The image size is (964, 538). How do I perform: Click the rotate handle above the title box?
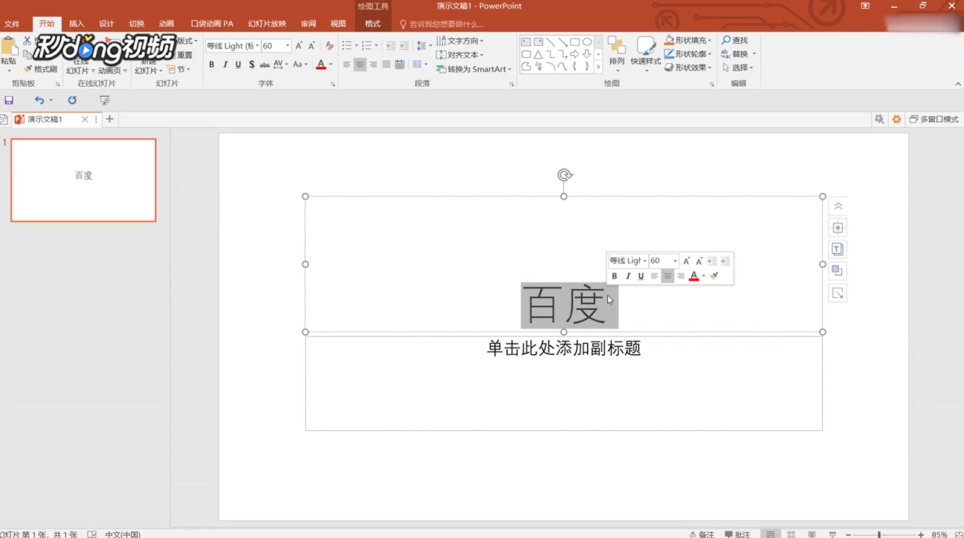coord(564,175)
